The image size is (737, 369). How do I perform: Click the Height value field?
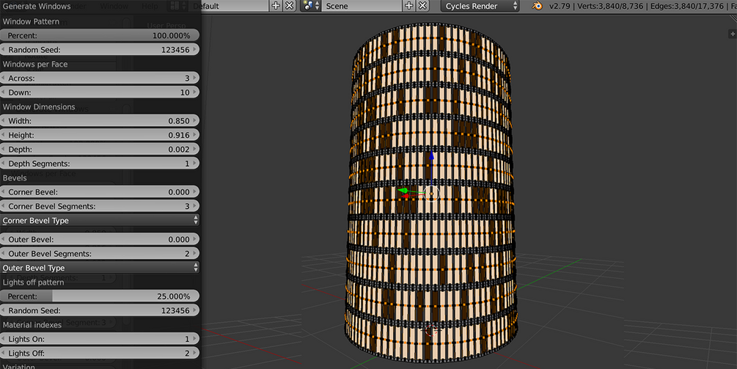pos(100,135)
